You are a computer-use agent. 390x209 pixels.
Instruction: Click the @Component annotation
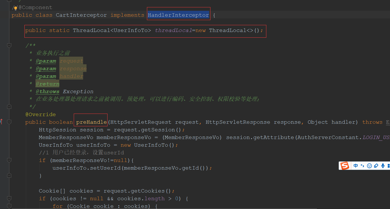point(35,7)
